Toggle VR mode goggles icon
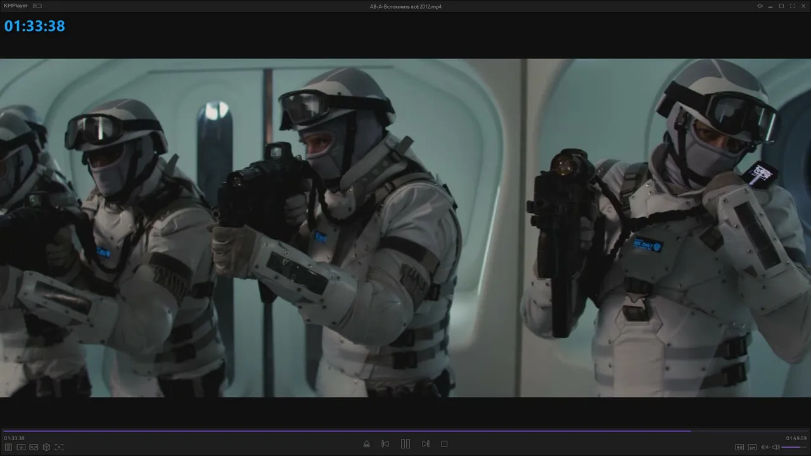 (34, 447)
